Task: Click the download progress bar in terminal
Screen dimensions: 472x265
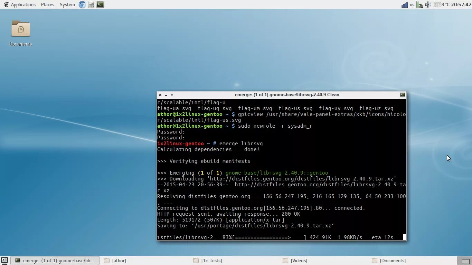Action: (x=270, y=237)
